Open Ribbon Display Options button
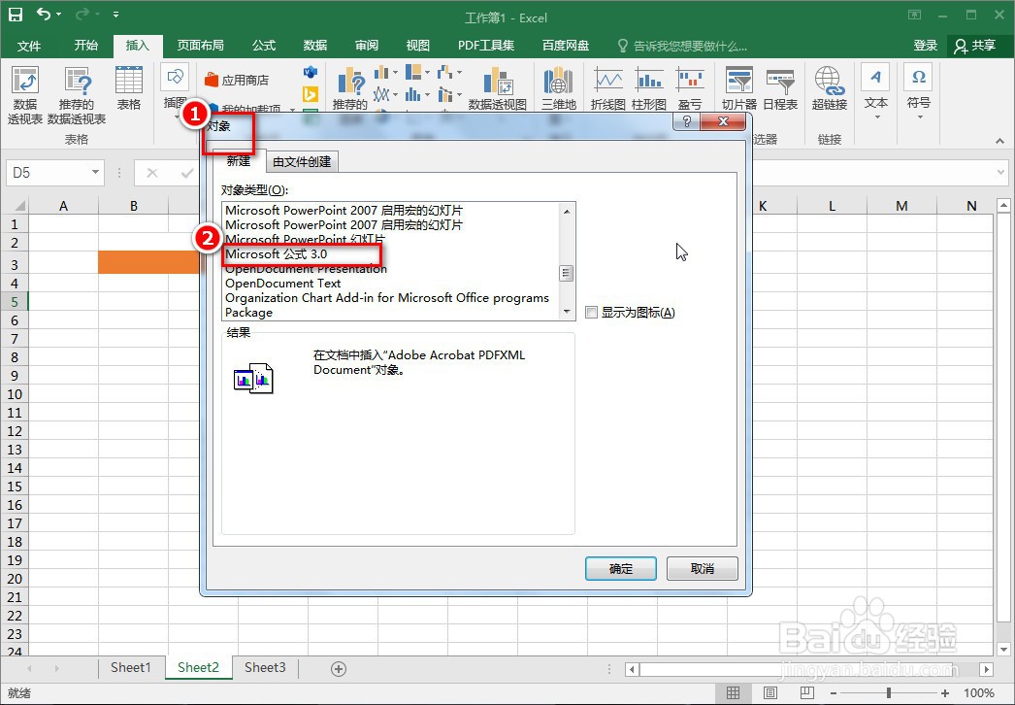 914,15
